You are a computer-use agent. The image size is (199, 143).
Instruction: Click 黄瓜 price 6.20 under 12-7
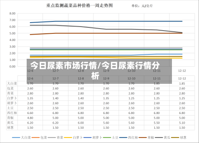coord(55,123)
